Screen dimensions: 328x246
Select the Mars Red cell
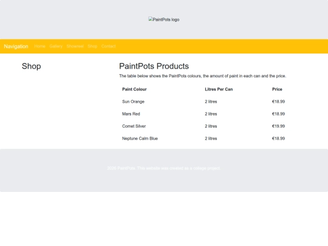[131, 114]
